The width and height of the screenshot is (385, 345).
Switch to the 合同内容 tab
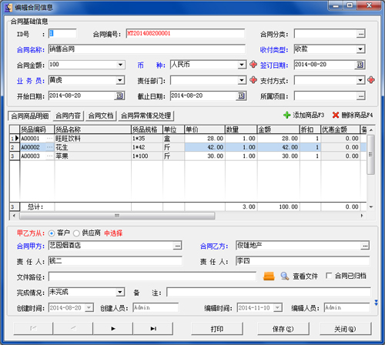point(68,116)
